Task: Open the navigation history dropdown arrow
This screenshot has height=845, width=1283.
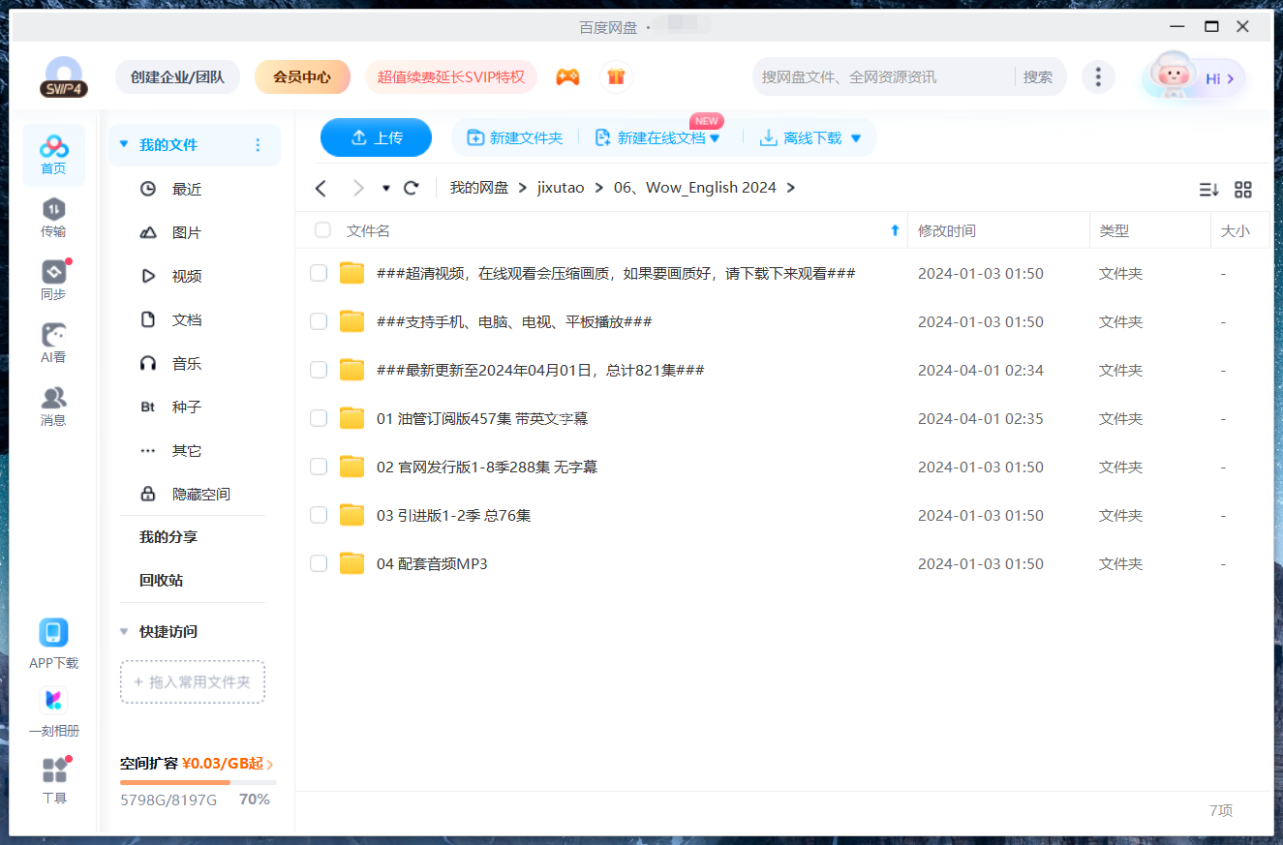Action: (386, 188)
